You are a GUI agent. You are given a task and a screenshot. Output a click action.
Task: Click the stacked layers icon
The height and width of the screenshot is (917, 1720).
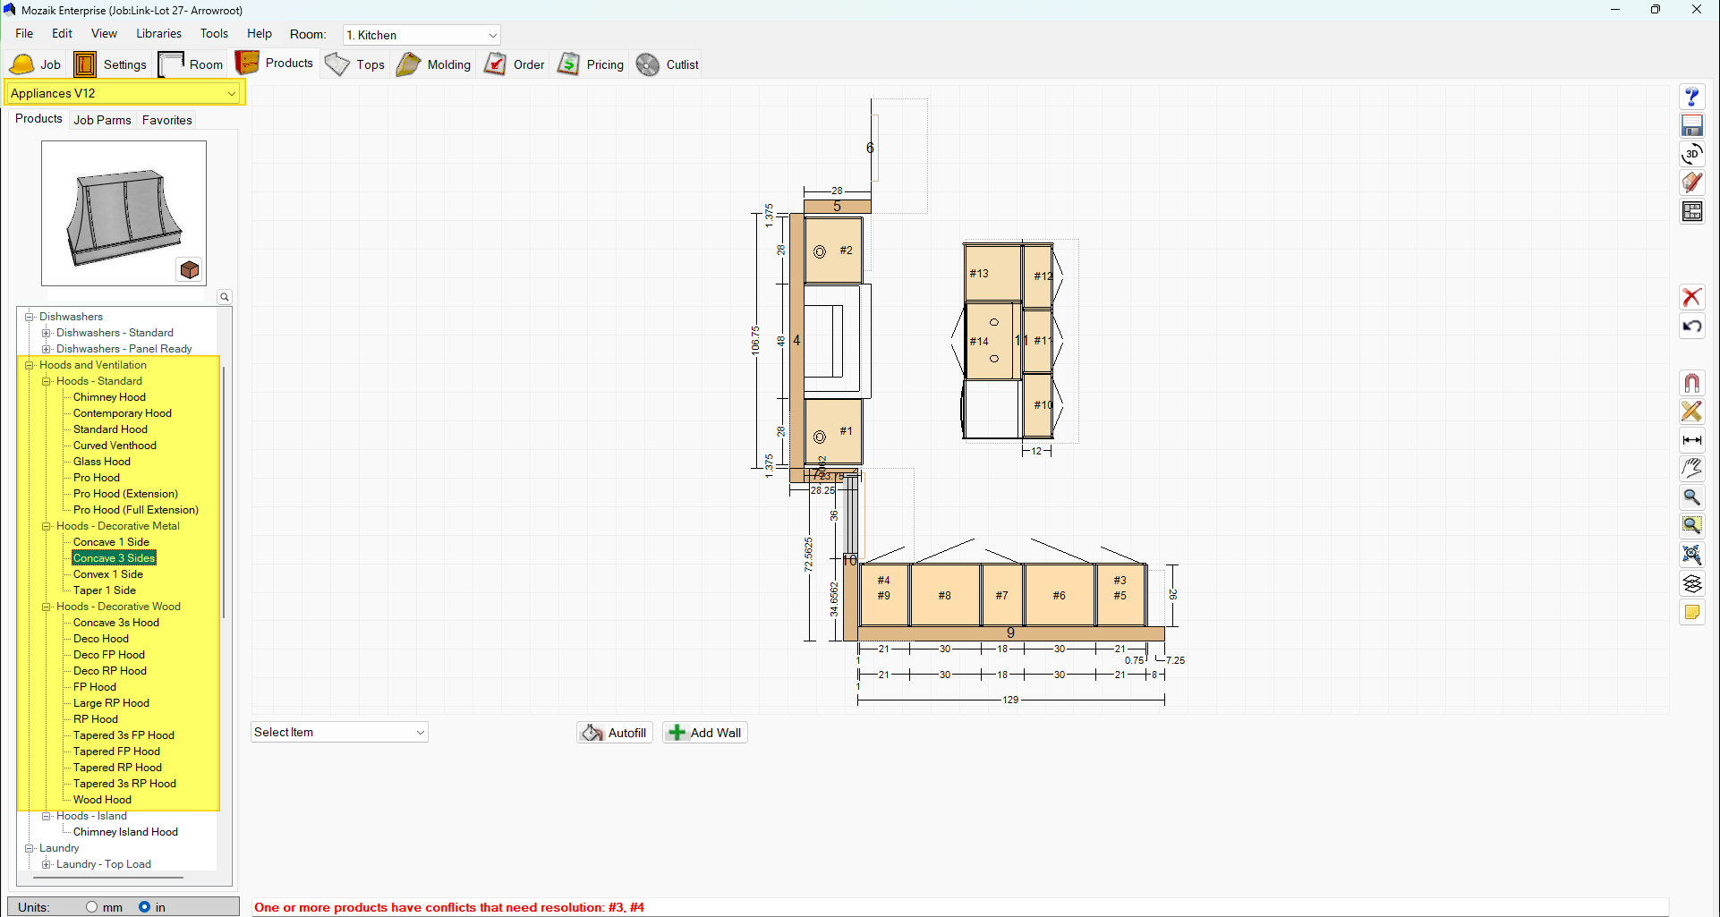[x=1691, y=583]
